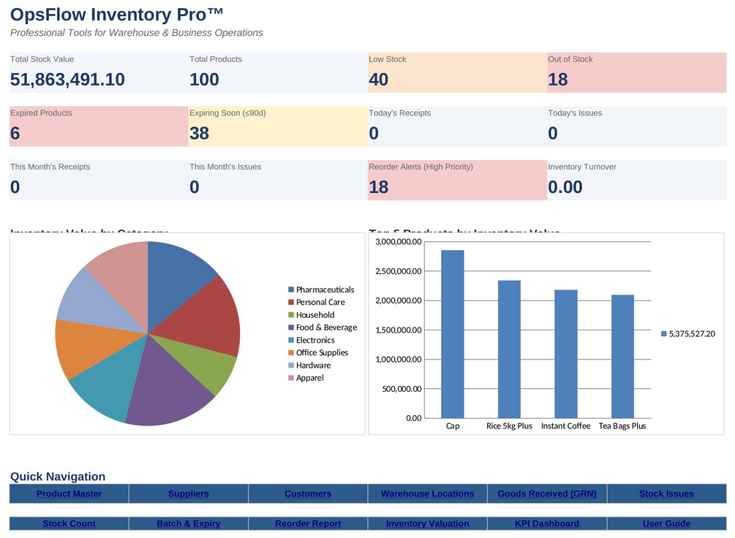Open the Product Master link
Image resolution: width=735 pixels, height=538 pixels.
[x=69, y=493]
